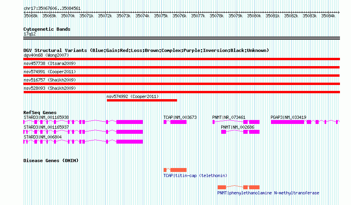
Task: Click the STARD3|NM_006804 transcript label
Action: [43, 137]
